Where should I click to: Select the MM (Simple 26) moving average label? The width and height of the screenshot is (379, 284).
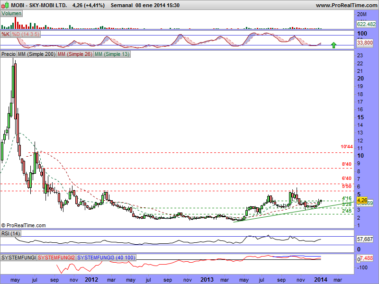(75, 54)
